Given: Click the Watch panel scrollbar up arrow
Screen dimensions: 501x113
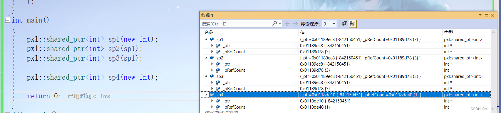Looking at the screenshot, I should tap(494, 32).
